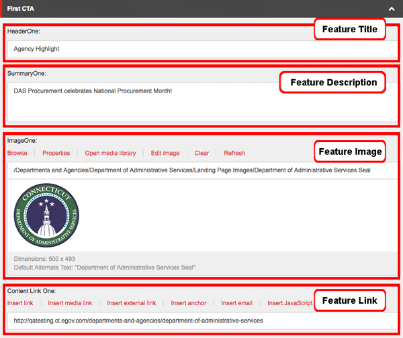Click the ImageOne media path field
The height and width of the screenshot is (338, 403).
point(195,170)
